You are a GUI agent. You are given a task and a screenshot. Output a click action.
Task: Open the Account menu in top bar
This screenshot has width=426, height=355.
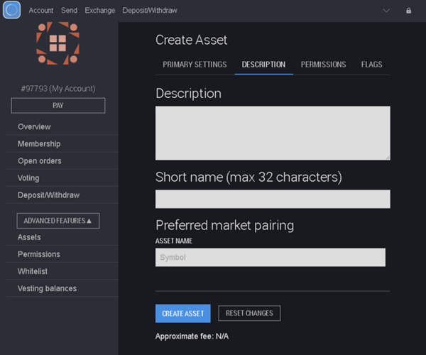(x=41, y=11)
